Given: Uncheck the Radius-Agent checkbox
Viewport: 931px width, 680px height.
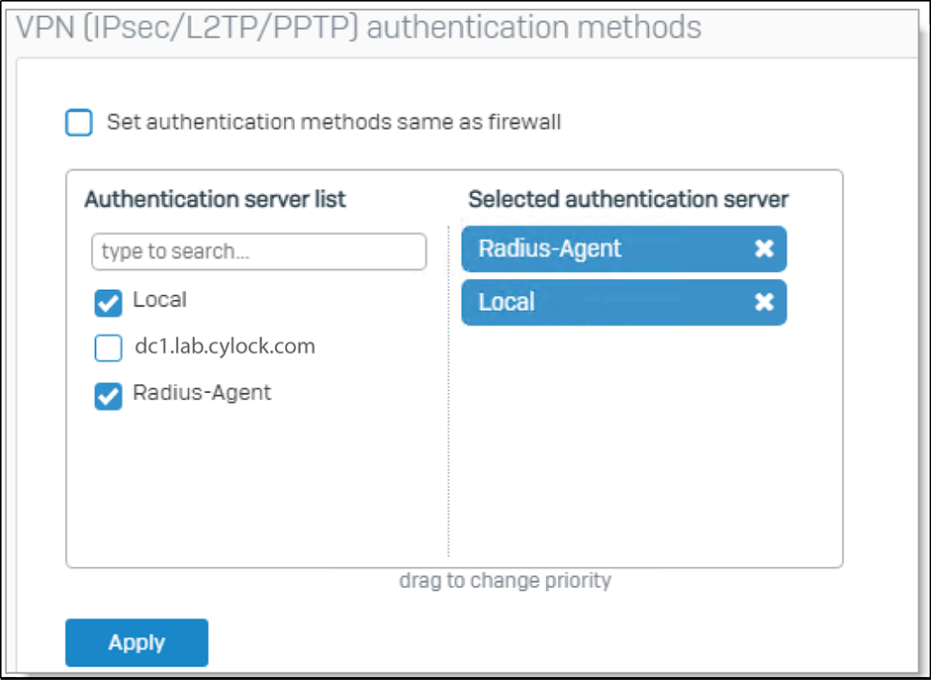Looking at the screenshot, I should point(108,396).
